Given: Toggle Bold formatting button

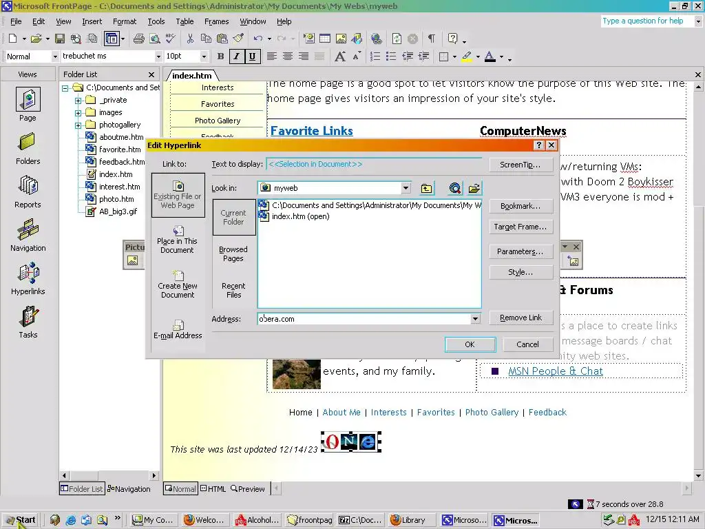Looking at the screenshot, I should coord(220,56).
